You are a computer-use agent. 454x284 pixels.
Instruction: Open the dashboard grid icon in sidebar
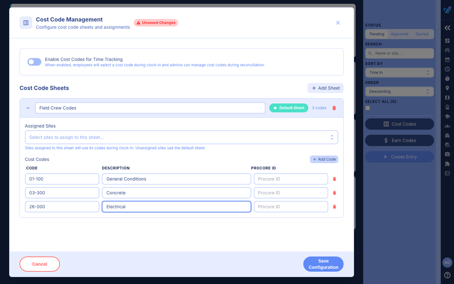447,41
